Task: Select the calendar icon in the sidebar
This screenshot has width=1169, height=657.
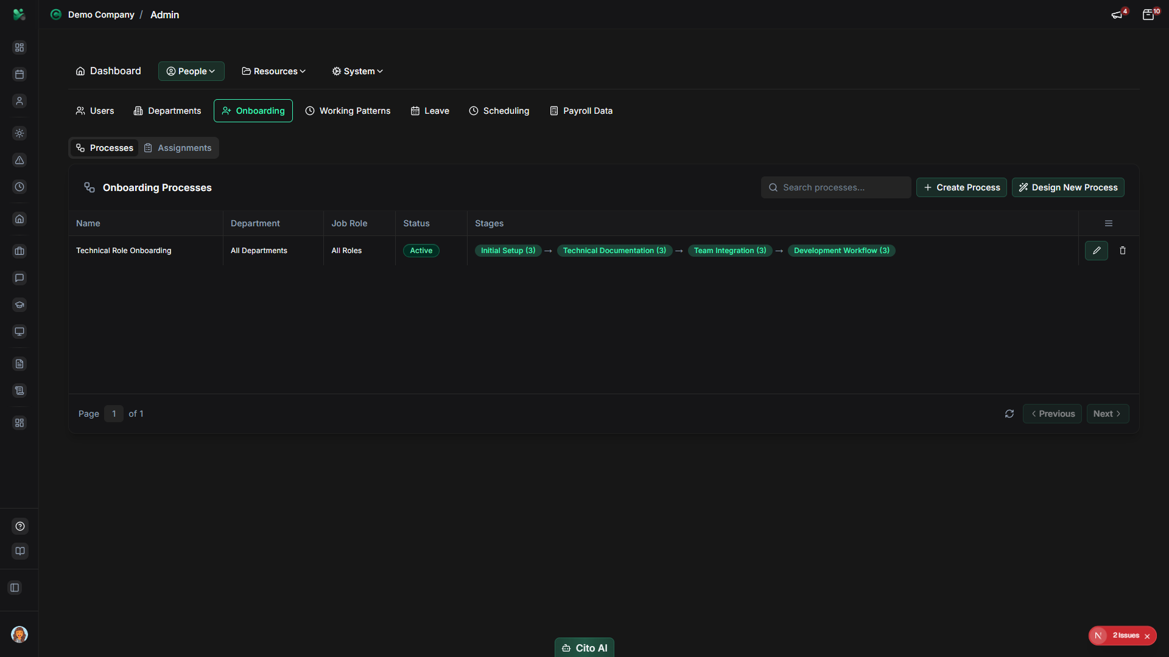Action: 19,74
